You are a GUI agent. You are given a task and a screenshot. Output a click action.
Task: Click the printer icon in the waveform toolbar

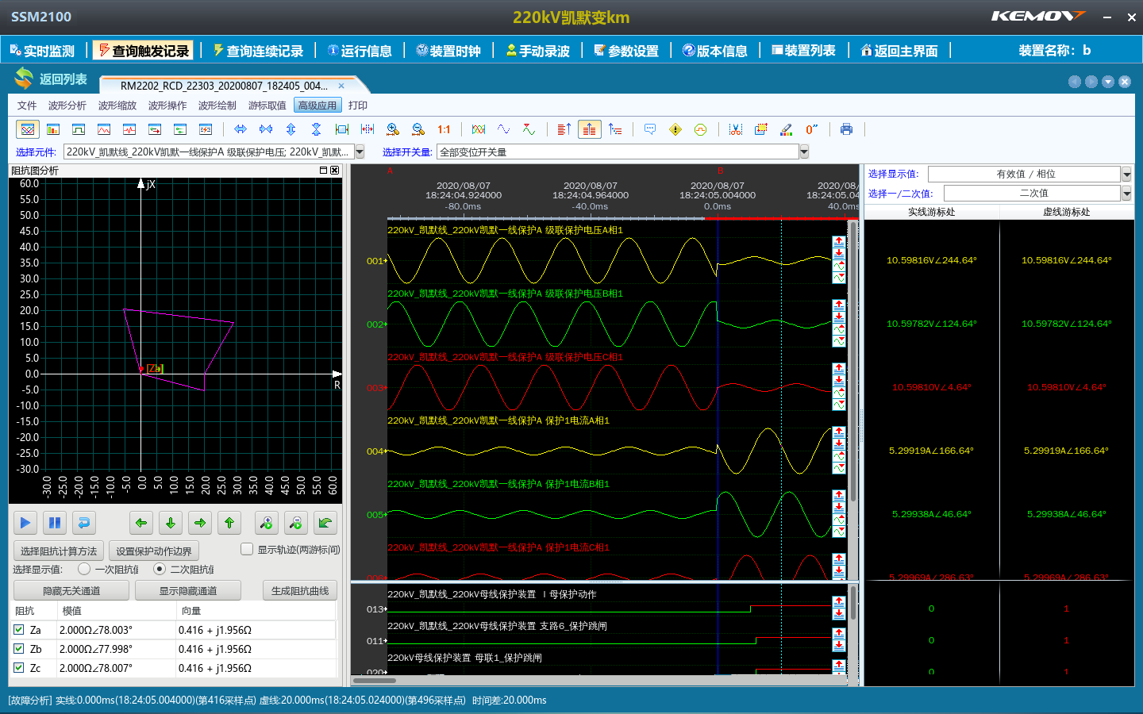click(846, 129)
